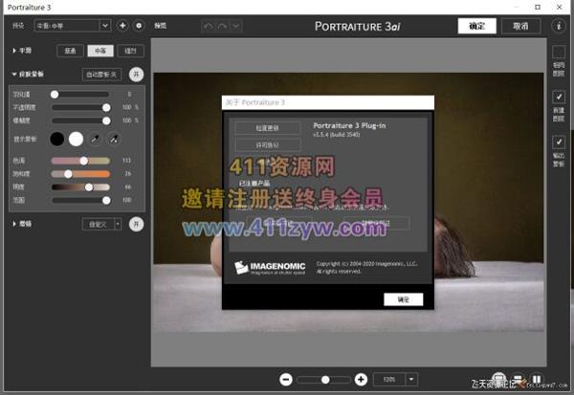Open the history dropdown arrow beside redo

236,26
